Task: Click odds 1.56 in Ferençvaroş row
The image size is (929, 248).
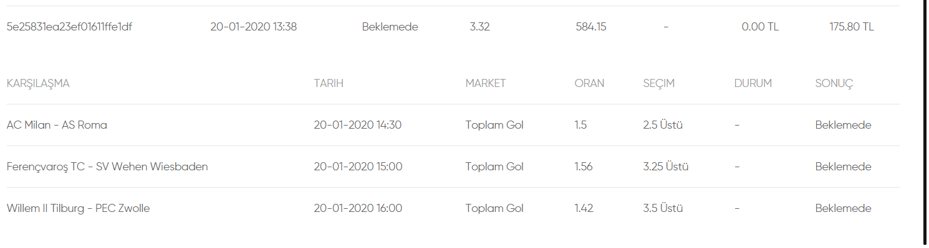Action: point(584,167)
